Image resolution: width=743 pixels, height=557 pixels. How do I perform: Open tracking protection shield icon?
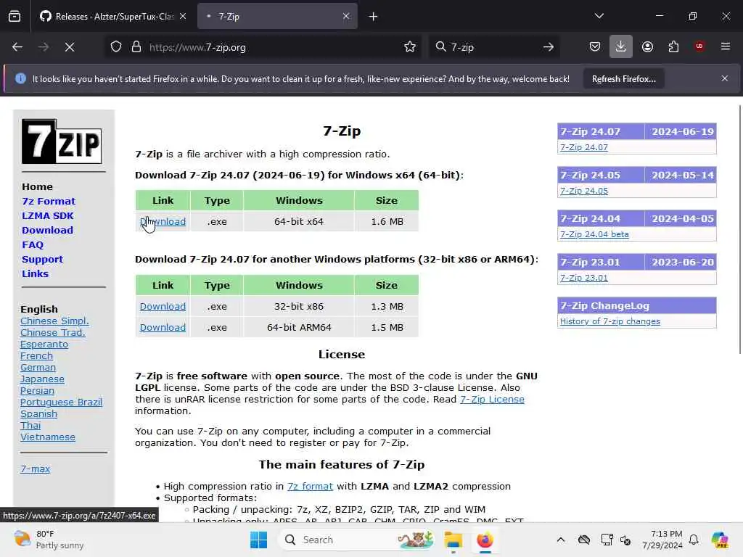pos(116,47)
